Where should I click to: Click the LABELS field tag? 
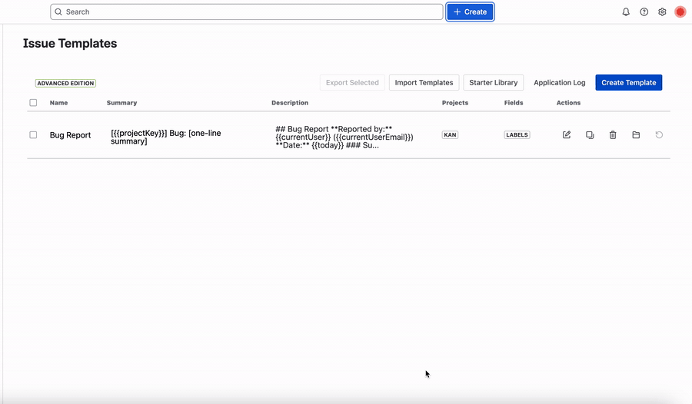pyautogui.click(x=517, y=135)
